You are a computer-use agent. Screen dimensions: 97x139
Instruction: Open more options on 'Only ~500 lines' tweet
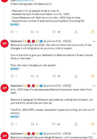tap(94, 86)
